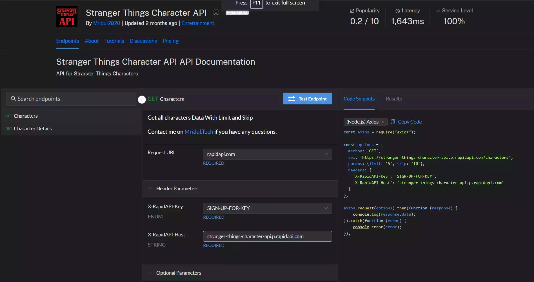This screenshot has height=282, width=534.
Task: Open the Endpoints tab
Action: click(68, 41)
